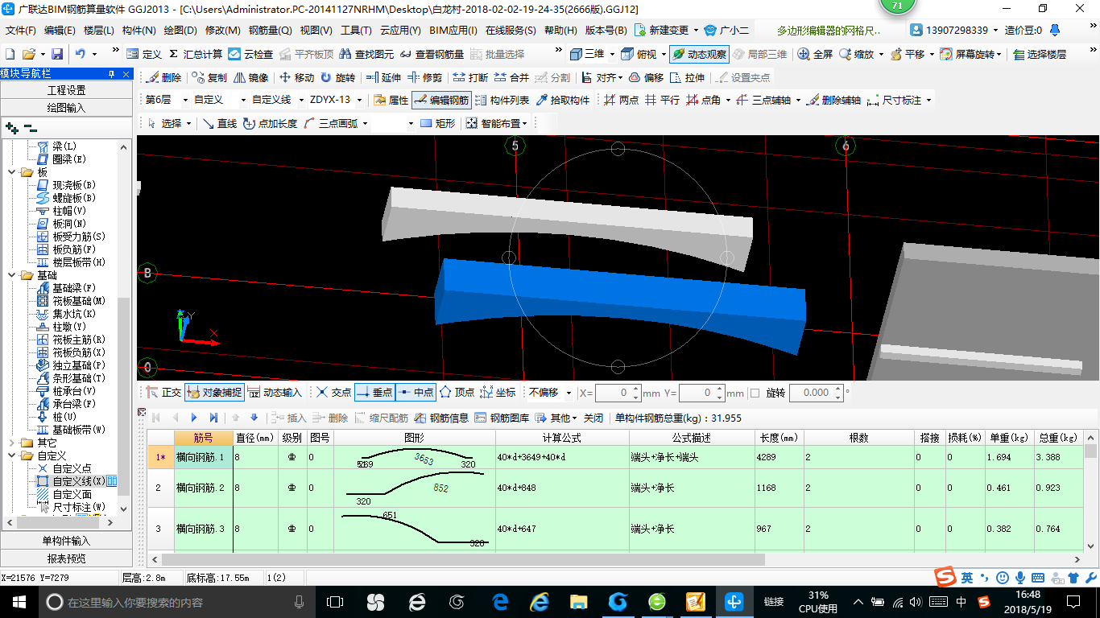The height and width of the screenshot is (618, 1100).
Task: Check the 旋转 rotation checkbox
Action: click(x=755, y=393)
